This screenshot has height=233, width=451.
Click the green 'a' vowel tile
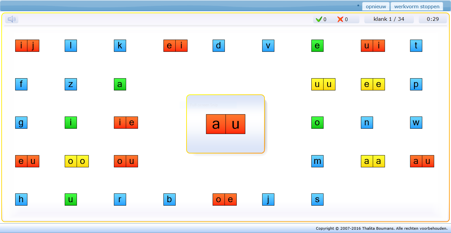[120, 84]
